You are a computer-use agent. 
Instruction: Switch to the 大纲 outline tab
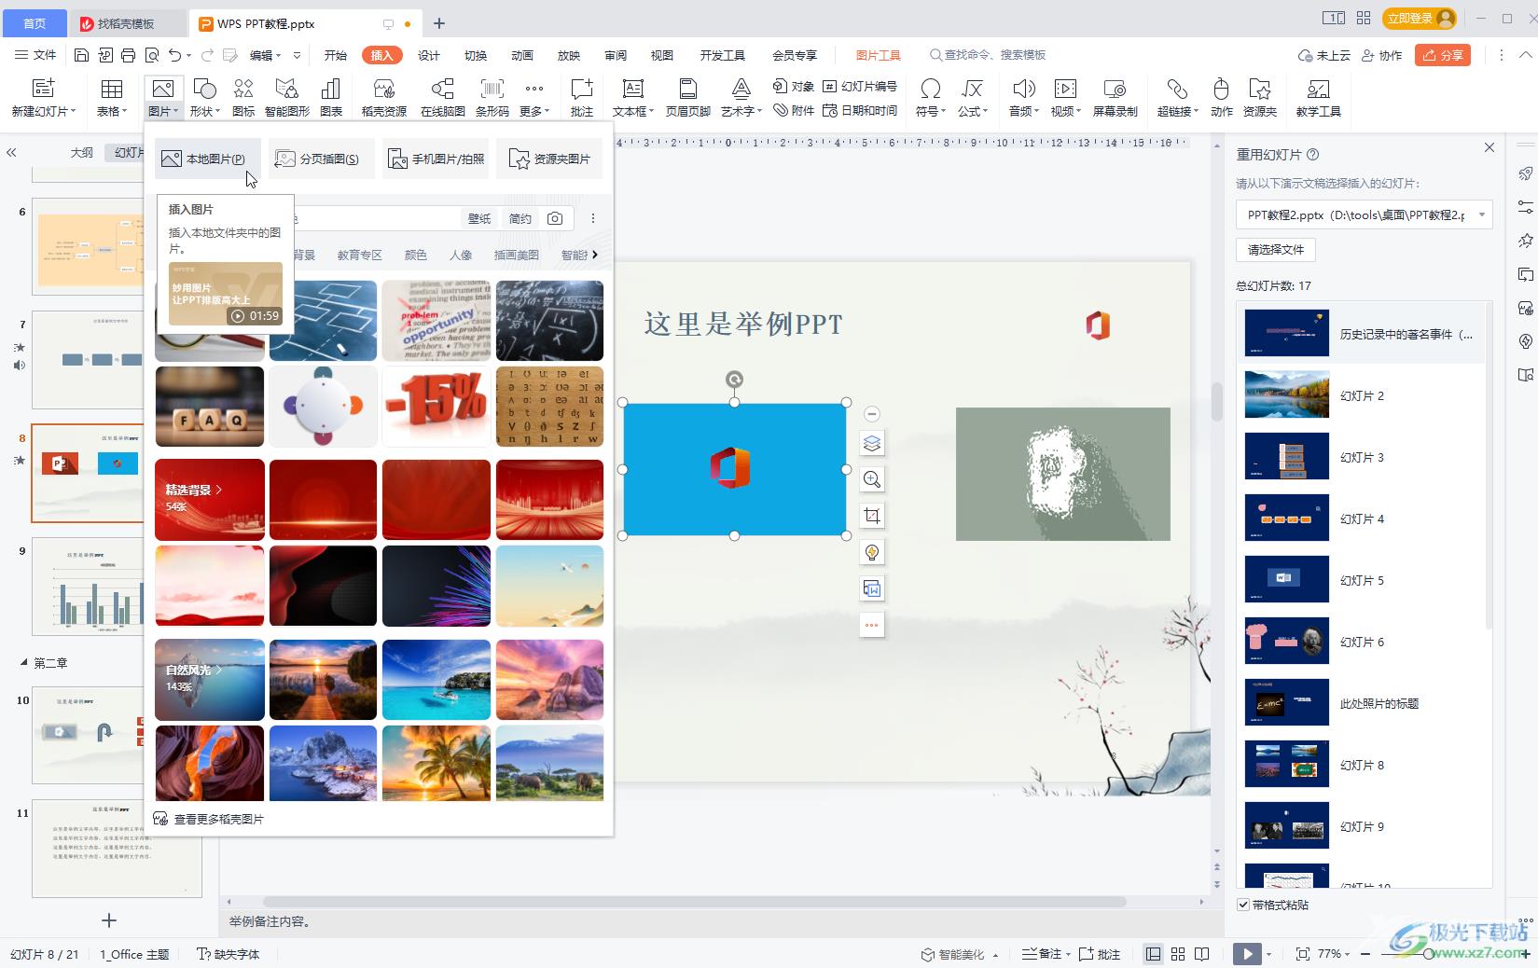pos(82,152)
